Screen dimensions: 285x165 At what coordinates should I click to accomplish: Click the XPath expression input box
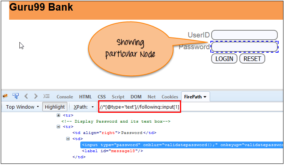click(x=139, y=107)
